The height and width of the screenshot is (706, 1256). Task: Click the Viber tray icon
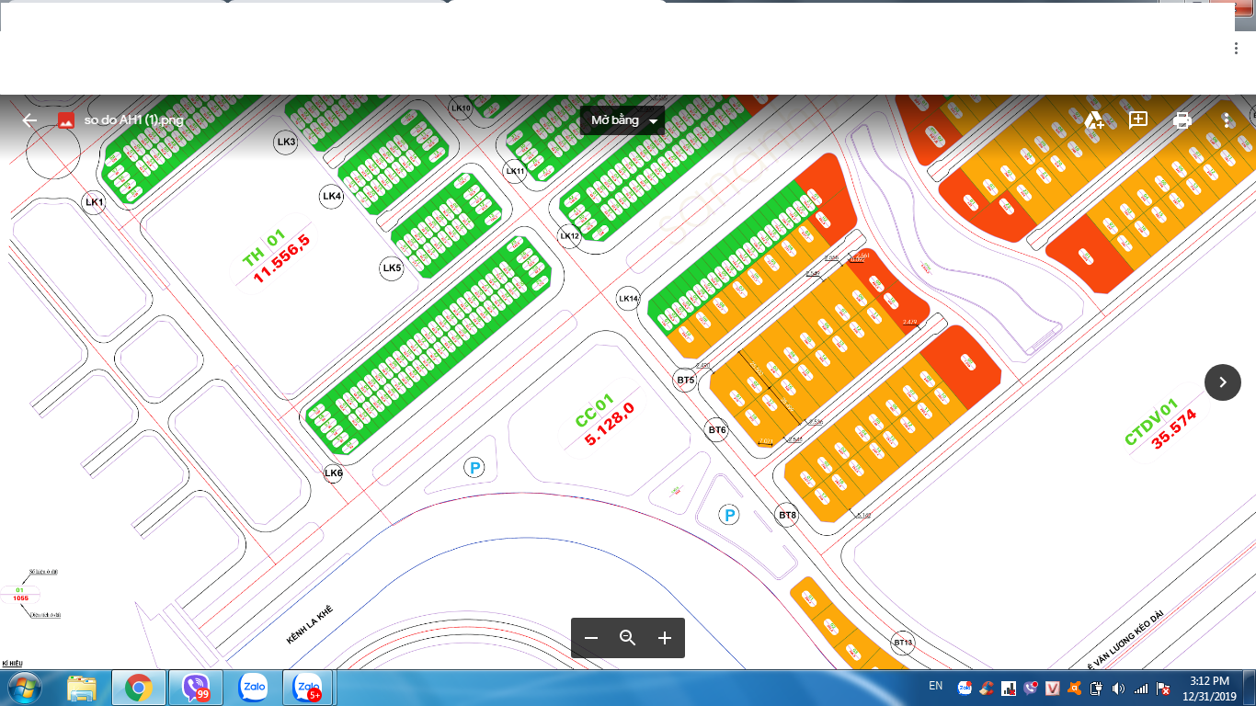(x=1031, y=688)
